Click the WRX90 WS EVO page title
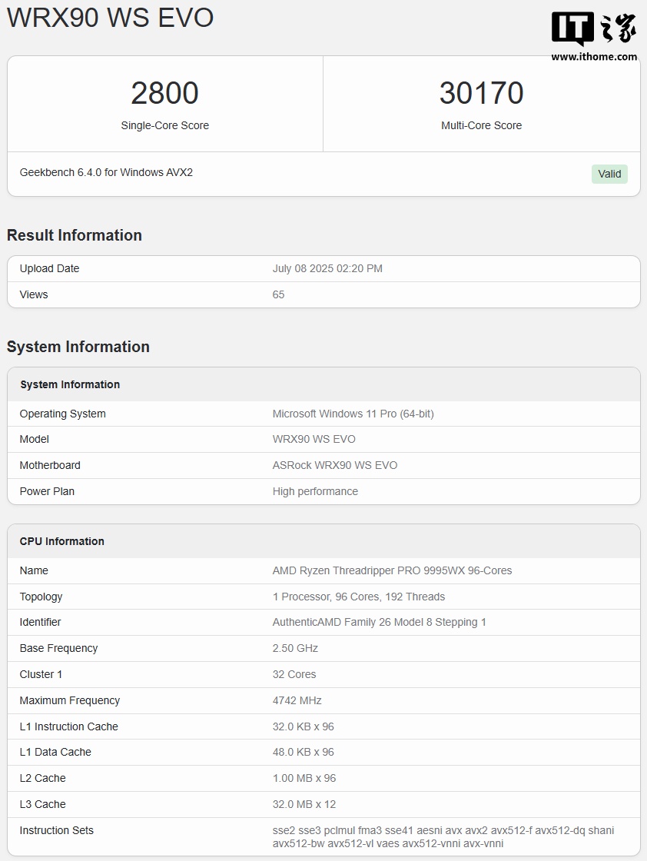This screenshot has height=861, width=647. click(111, 18)
